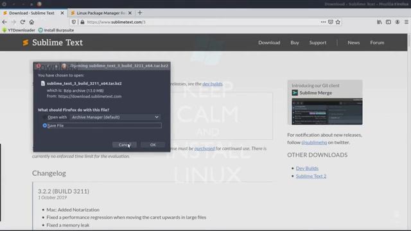Image resolution: width=411 pixels, height=231 pixels.
Task: Open the Library bookmarks and history icon
Action: point(380,22)
